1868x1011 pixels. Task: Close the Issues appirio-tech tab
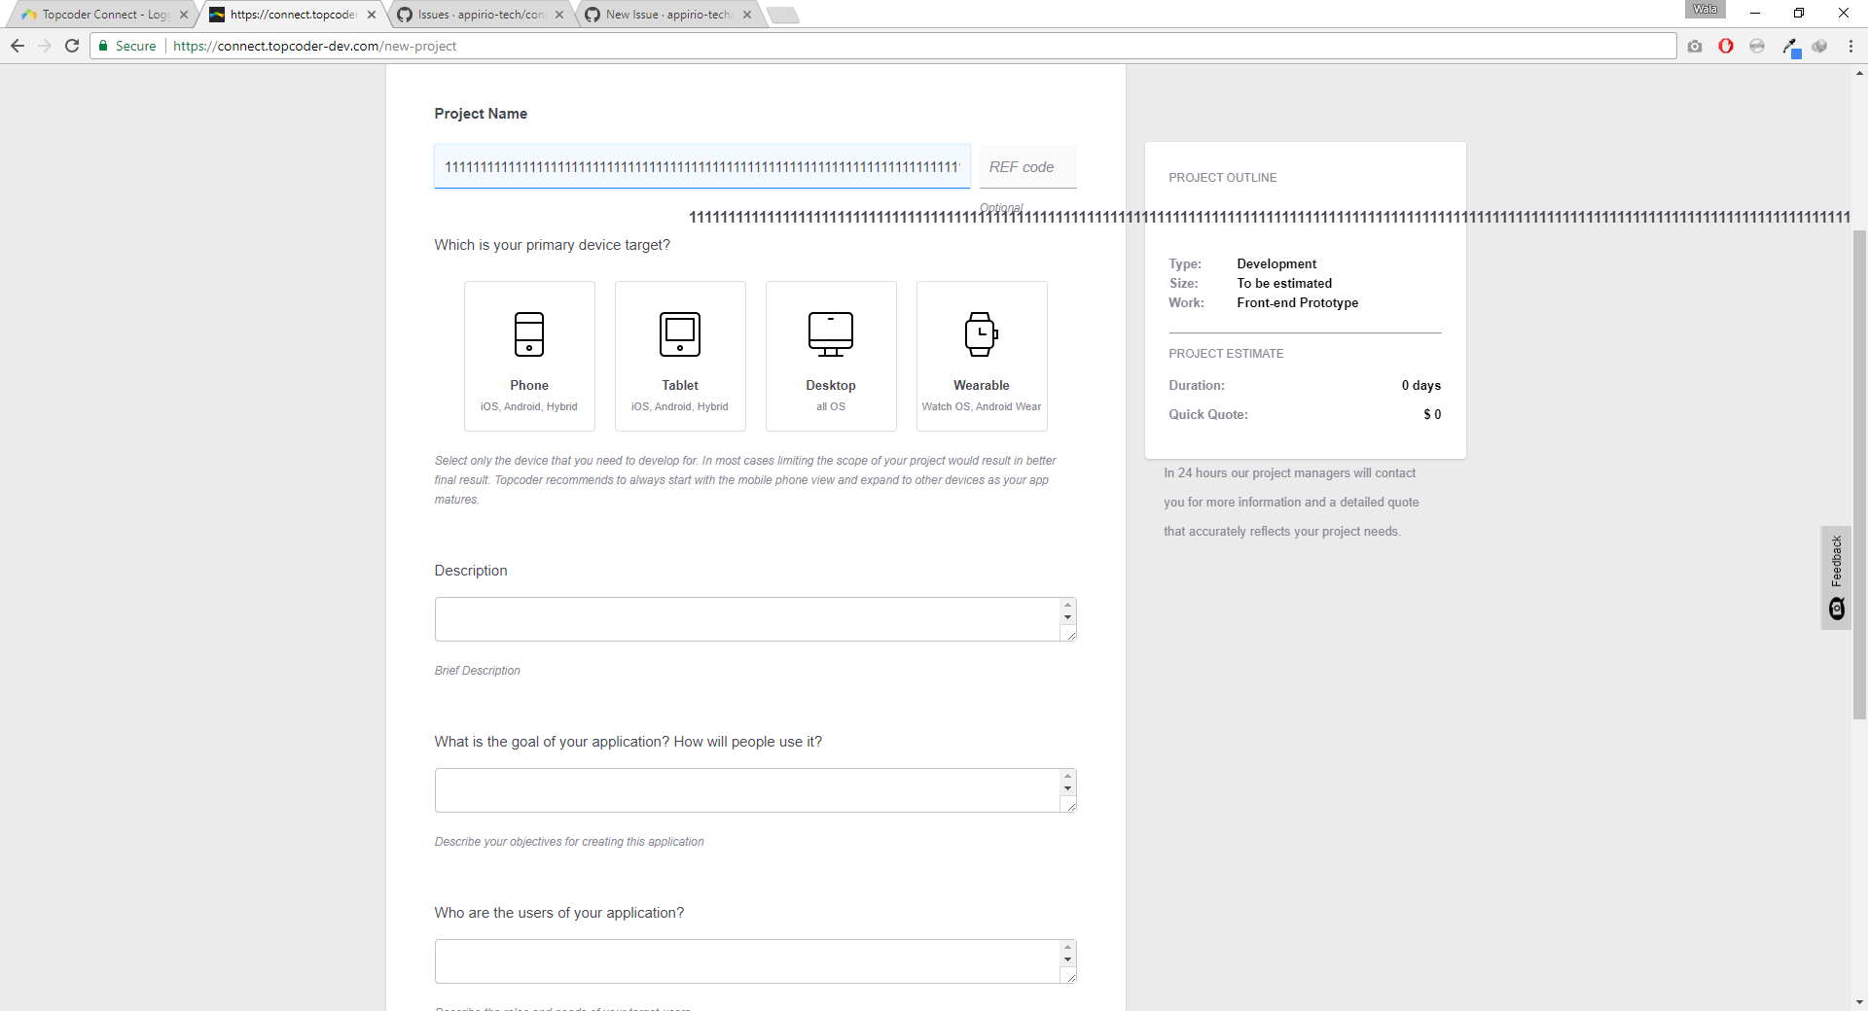559,15
